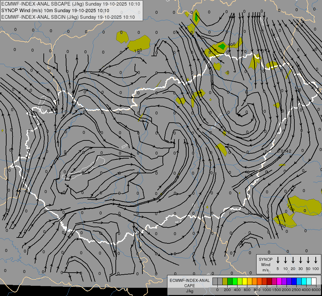322x296 pixels.
Task: Click the 20 m/s wind arrow in legend
Action: (293, 260)
